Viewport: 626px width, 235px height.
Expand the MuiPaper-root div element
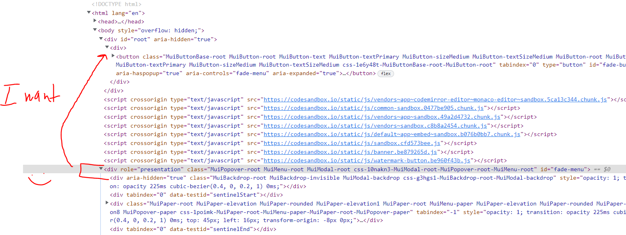coord(107,204)
